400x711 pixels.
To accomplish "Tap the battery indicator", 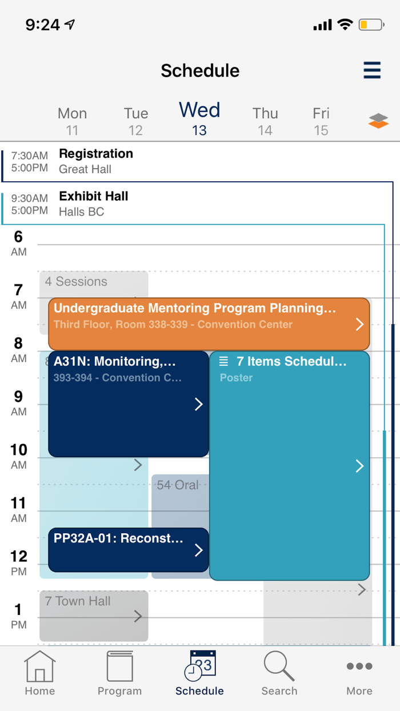I will click(x=371, y=25).
